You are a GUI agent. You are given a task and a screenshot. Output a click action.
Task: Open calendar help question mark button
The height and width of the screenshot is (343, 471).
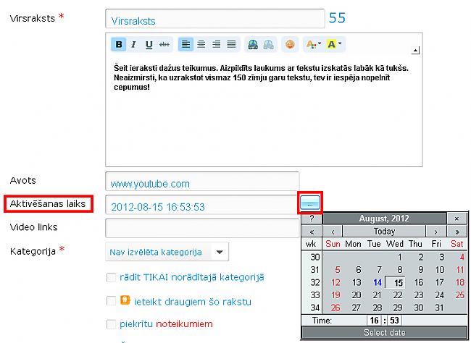(x=312, y=218)
